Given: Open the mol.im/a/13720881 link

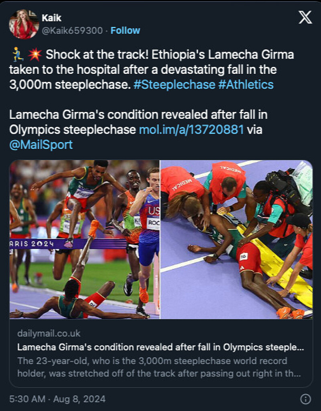Looking at the screenshot, I should [x=191, y=130].
